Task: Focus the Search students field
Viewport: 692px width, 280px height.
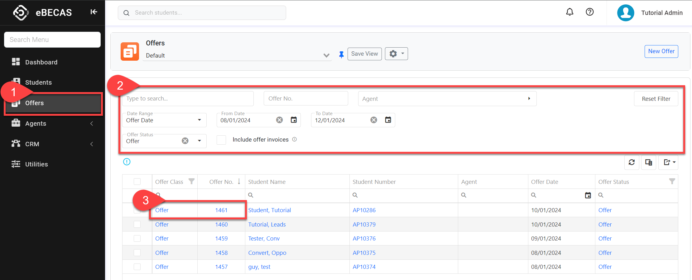Action: [202, 13]
